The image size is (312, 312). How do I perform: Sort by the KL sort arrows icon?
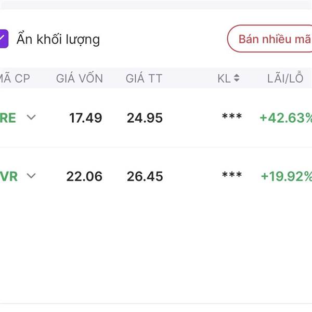pyautogui.click(x=237, y=79)
